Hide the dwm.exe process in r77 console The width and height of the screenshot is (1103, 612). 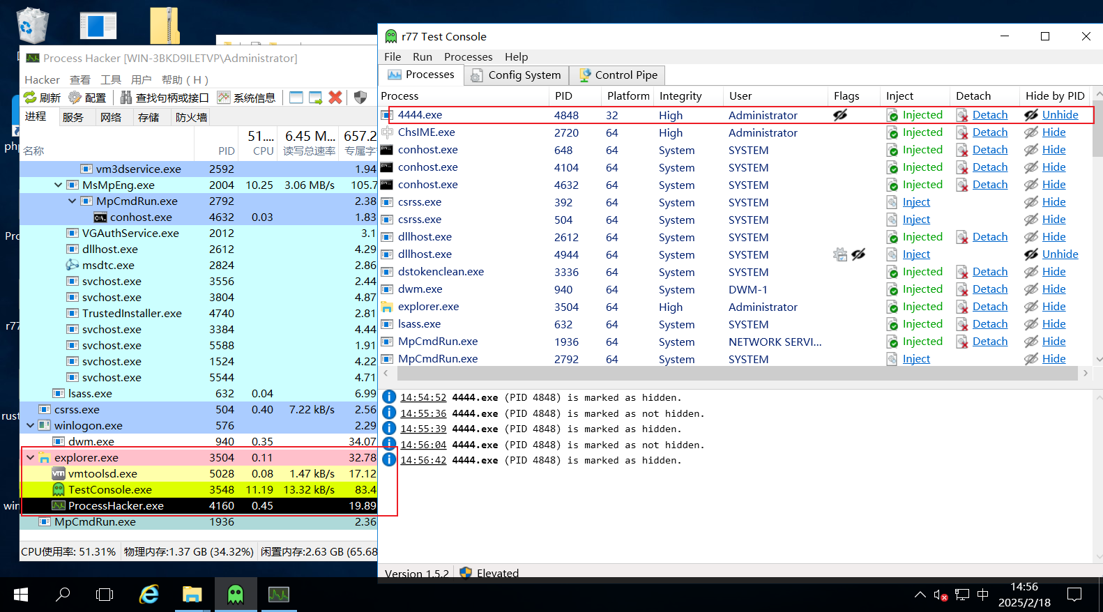1053,289
